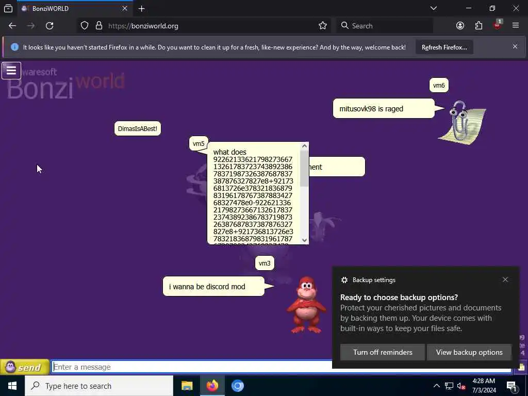Screen dimensions: 528x396
Task: Click the 'i wanna be discord mod' bubble
Action: [x=214, y=287]
